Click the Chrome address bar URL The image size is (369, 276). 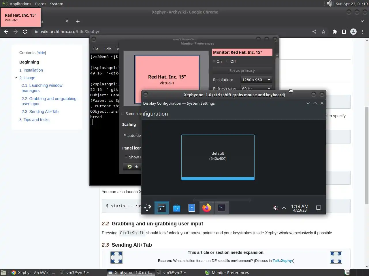click(x=70, y=32)
